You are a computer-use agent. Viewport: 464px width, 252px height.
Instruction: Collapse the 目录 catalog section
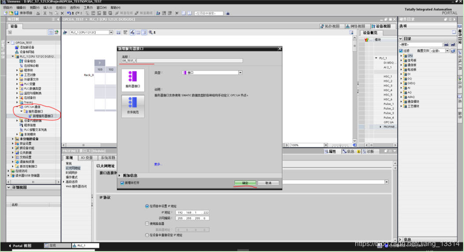[x=401, y=39]
